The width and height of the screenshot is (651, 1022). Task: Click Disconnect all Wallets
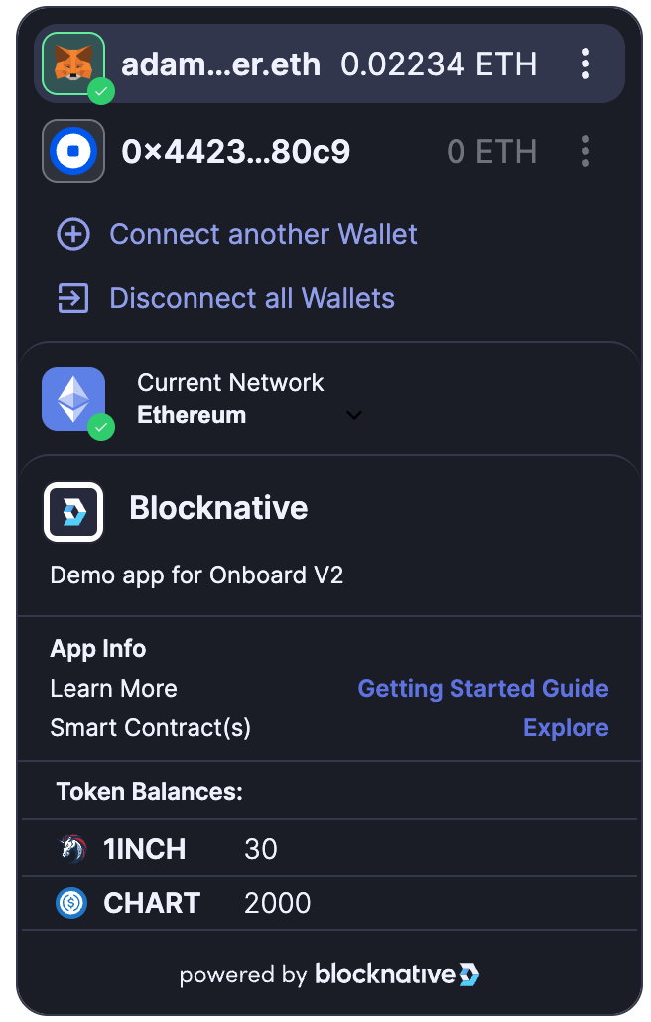click(x=252, y=298)
